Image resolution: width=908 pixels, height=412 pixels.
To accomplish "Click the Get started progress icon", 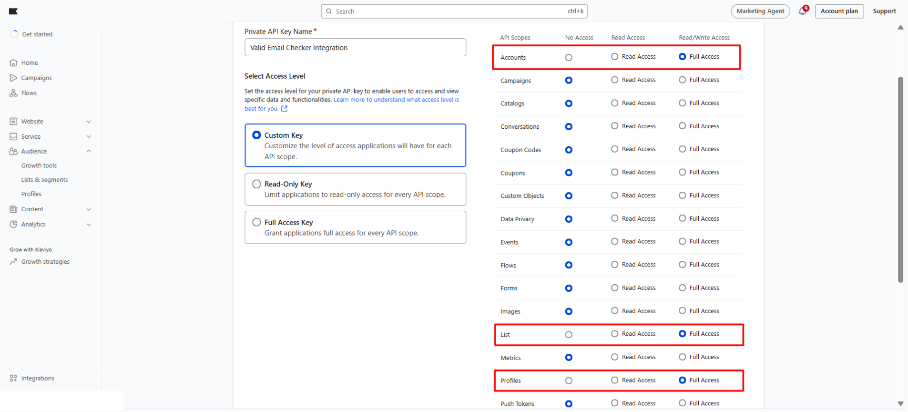I will [x=14, y=34].
